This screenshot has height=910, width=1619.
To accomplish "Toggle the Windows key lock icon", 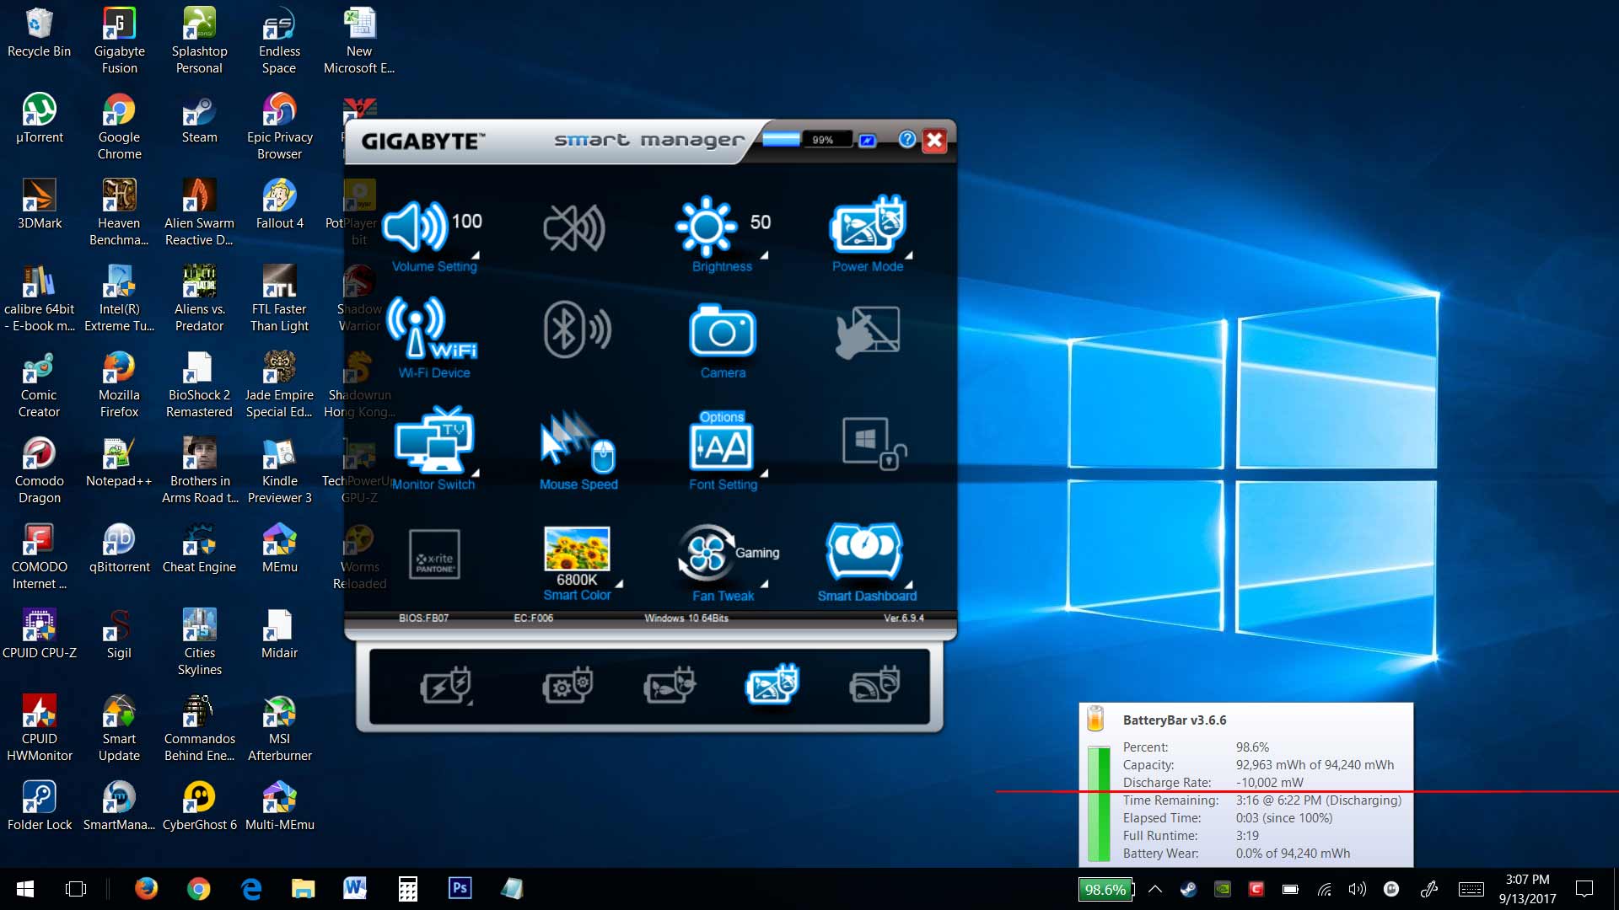I will tap(874, 444).
